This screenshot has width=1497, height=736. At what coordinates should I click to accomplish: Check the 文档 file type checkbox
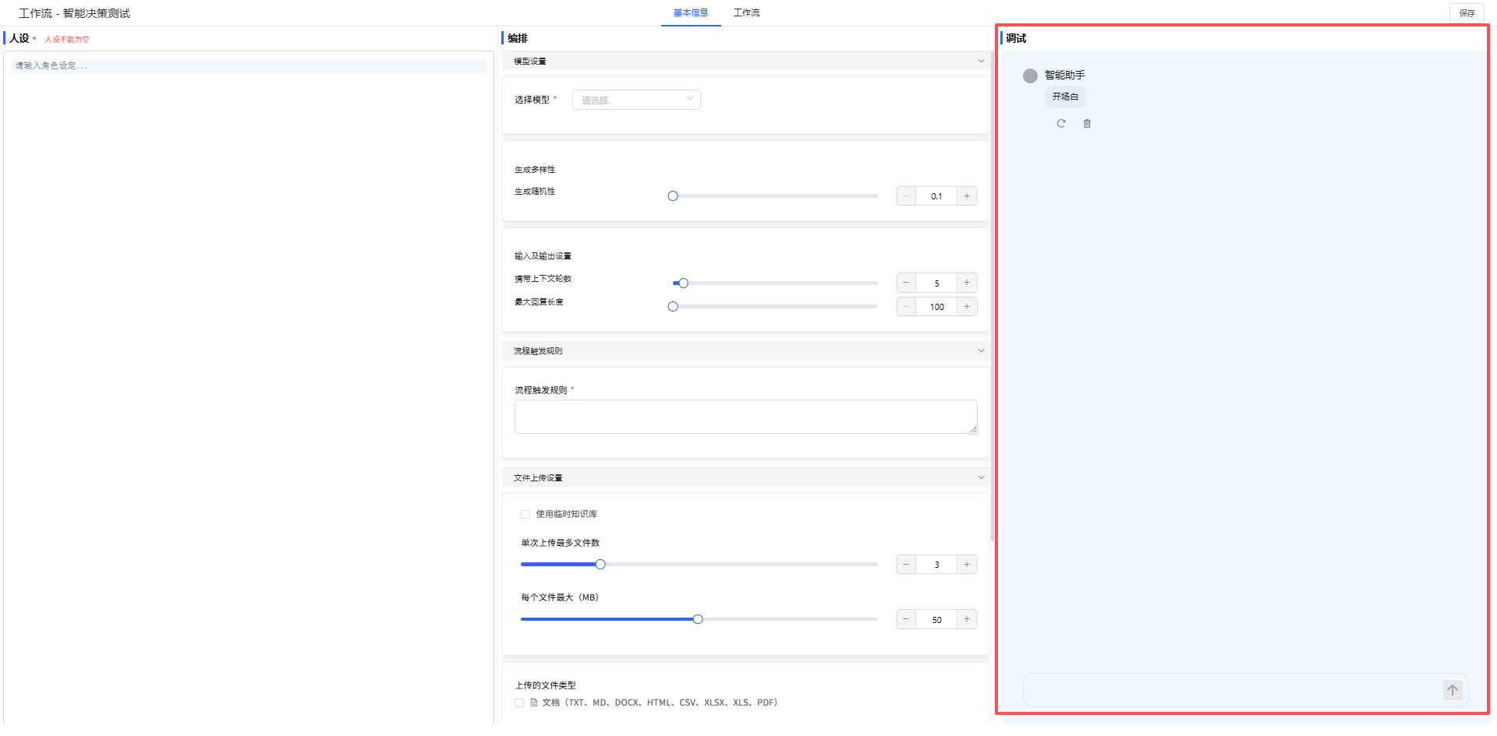519,703
